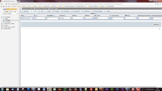Open the Letzte Tabellen dropdown
The image size is (162, 91).
click(x=10, y=14)
